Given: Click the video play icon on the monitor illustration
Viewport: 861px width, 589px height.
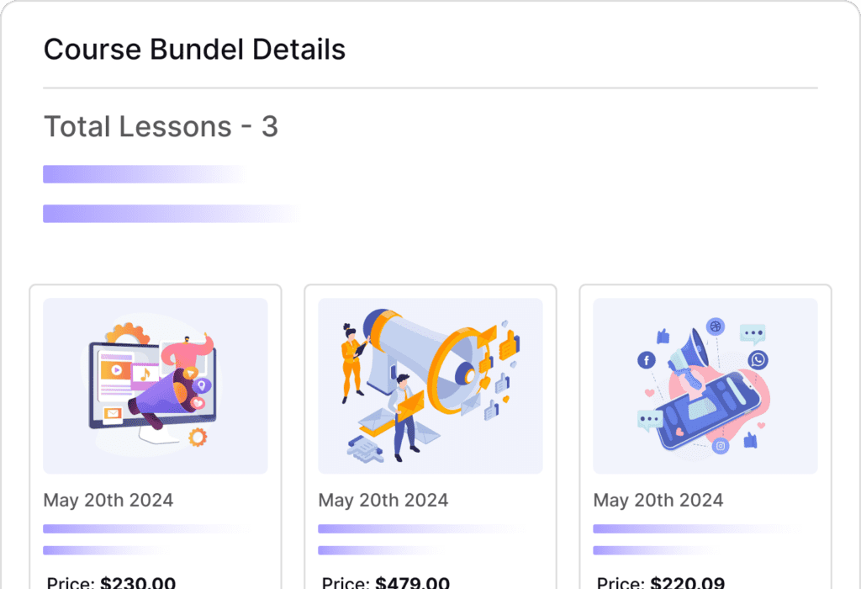Looking at the screenshot, I should point(116,370).
